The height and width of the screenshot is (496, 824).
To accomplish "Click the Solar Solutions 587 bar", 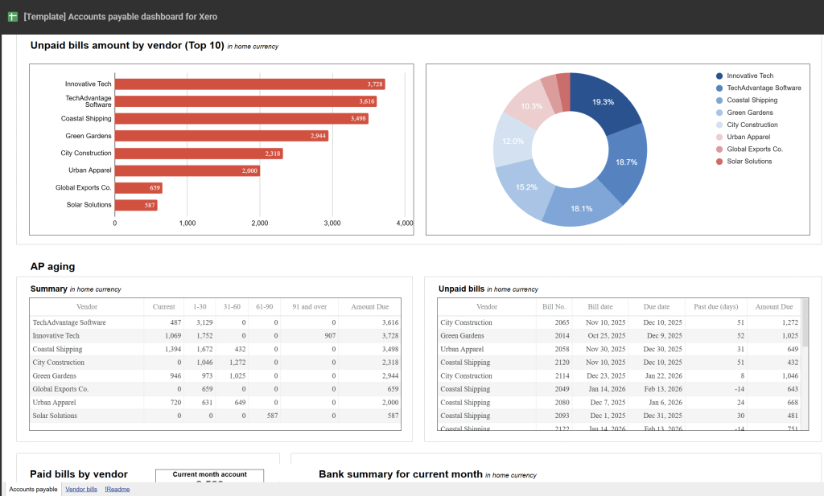I will coord(136,205).
